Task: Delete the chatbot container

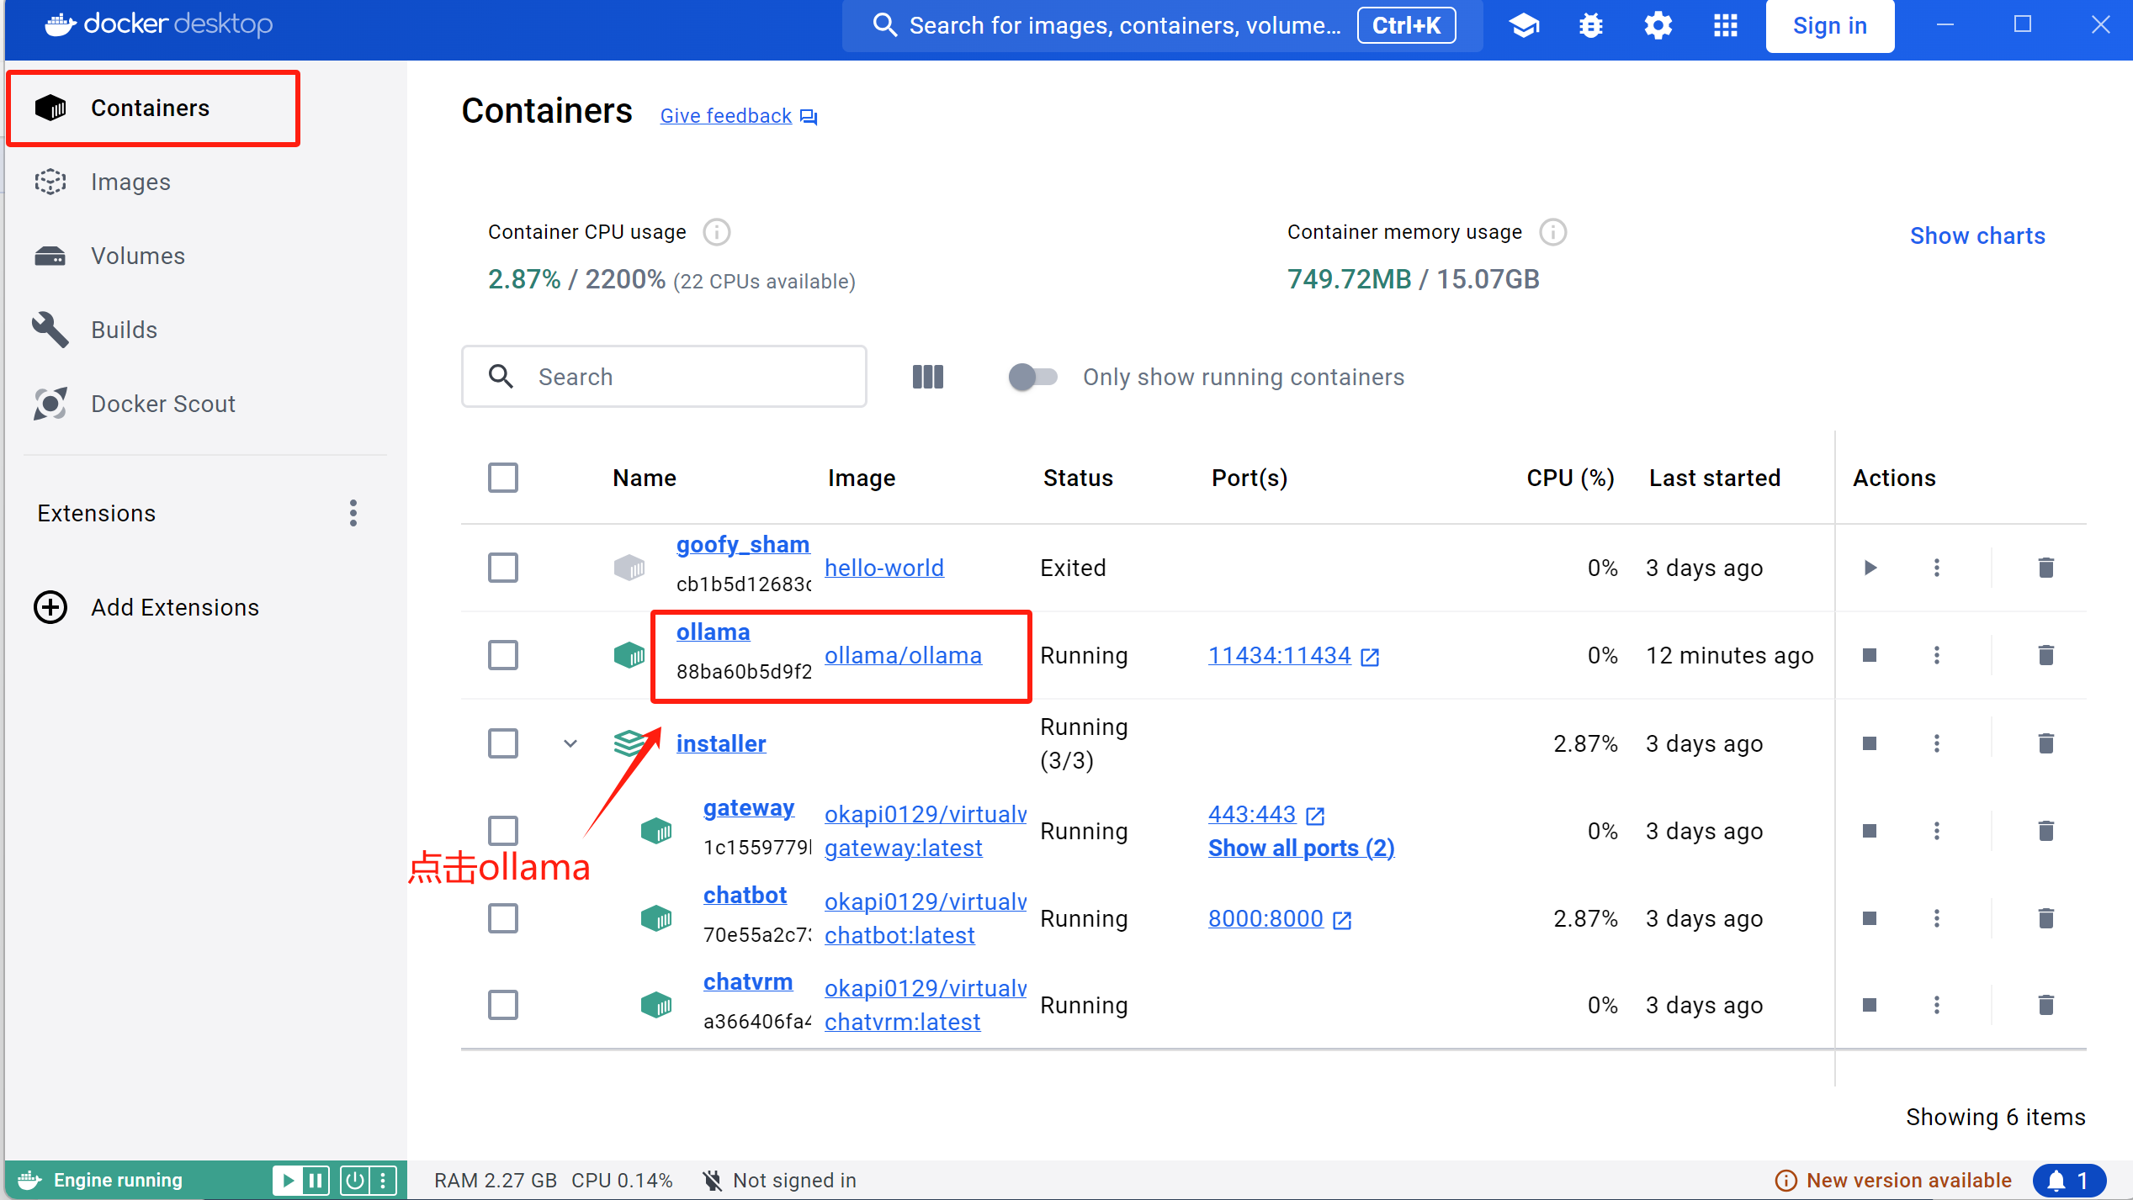Action: coord(2046,918)
